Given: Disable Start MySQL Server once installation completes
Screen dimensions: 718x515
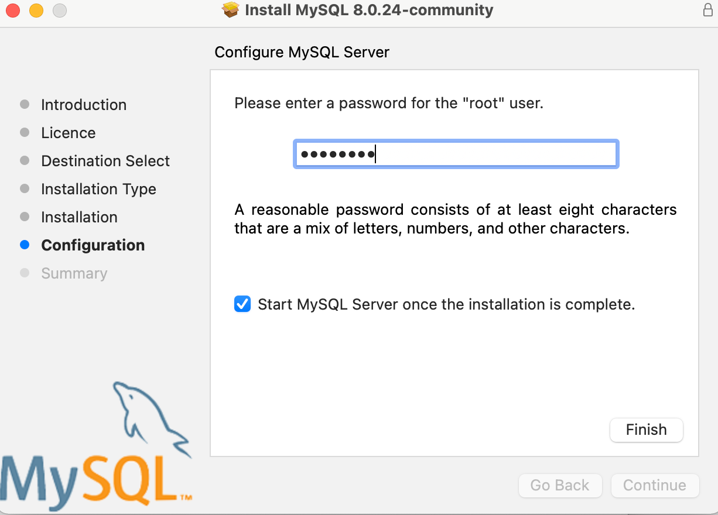Looking at the screenshot, I should 242,304.
